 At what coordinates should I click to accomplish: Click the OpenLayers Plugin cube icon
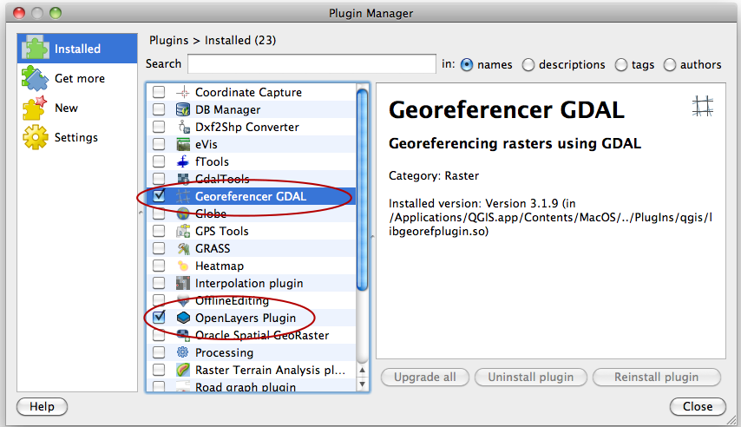click(x=183, y=318)
